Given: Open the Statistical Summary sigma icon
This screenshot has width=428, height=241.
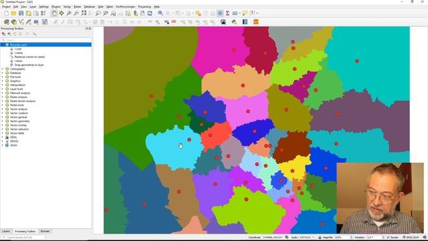Looking at the screenshot, I should [227, 13].
